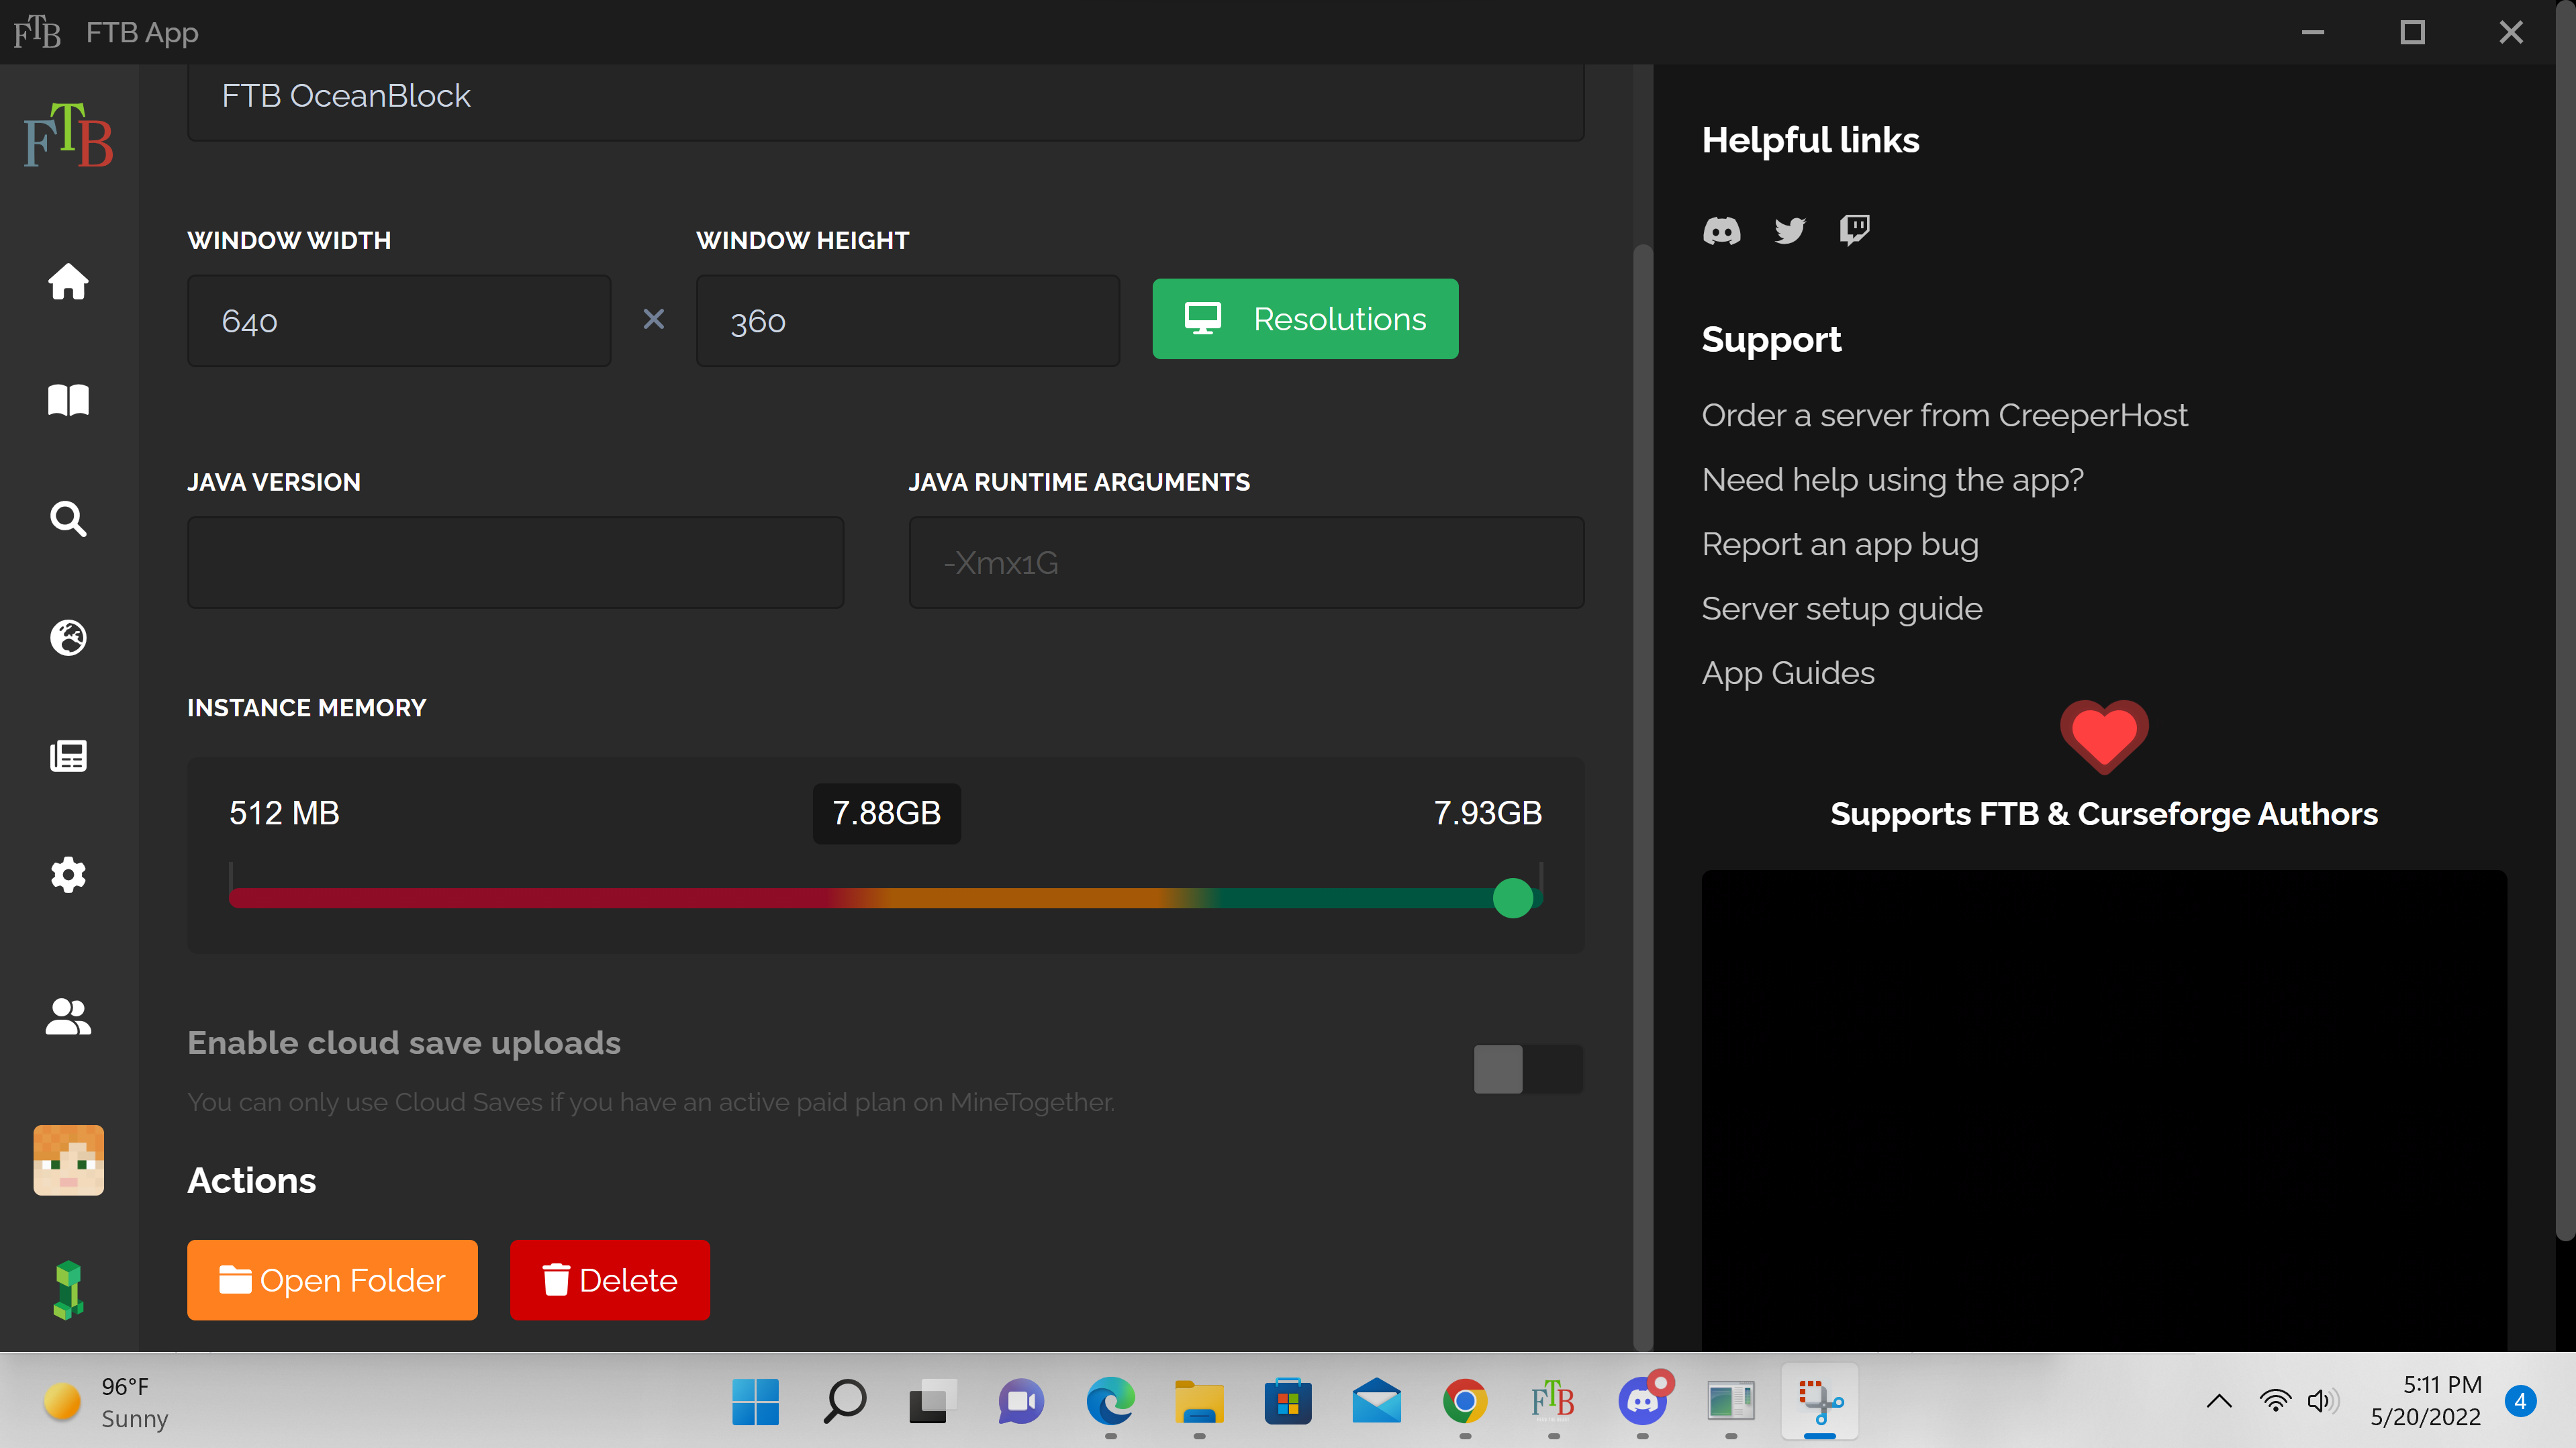Open the Java Version dropdown
Image resolution: width=2576 pixels, height=1448 pixels.
515,562
